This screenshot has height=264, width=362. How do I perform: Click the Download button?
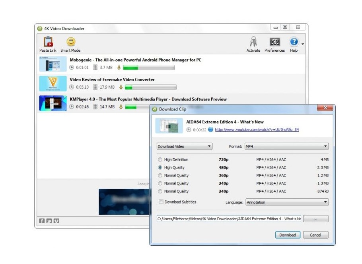point(288,235)
